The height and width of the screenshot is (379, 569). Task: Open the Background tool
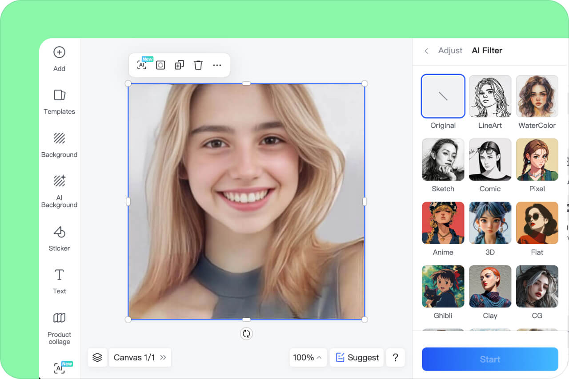[59, 145]
